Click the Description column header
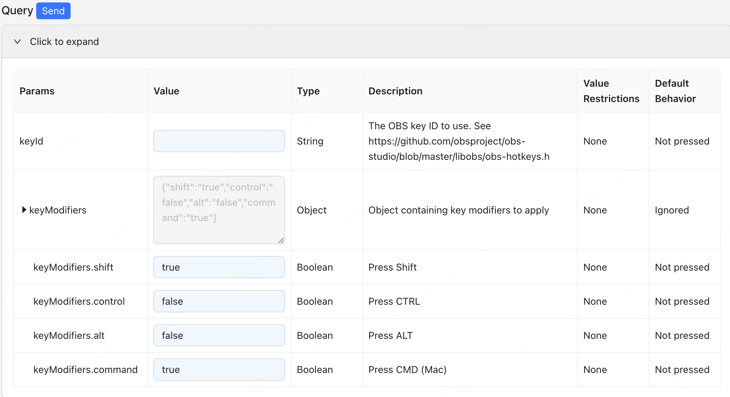This screenshot has width=730, height=397. pyautogui.click(x=395, y=91)
